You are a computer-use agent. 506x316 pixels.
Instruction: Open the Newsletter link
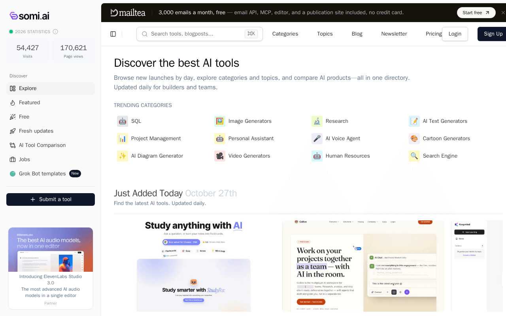[394, 34]
